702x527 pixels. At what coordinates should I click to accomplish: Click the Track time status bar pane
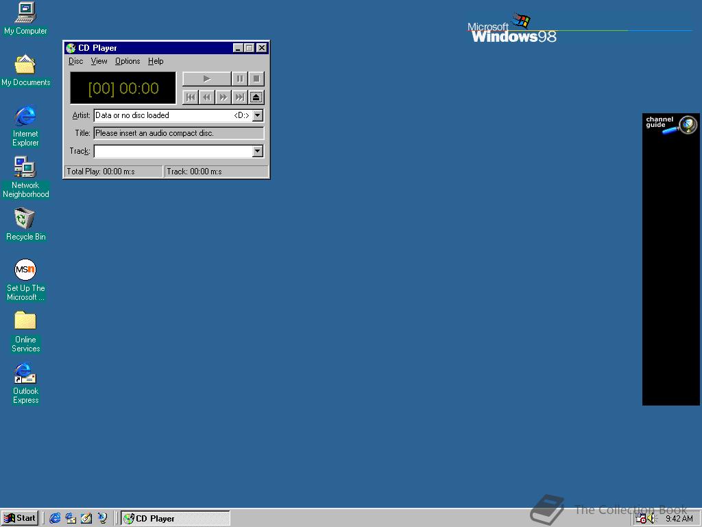(217, 171)
